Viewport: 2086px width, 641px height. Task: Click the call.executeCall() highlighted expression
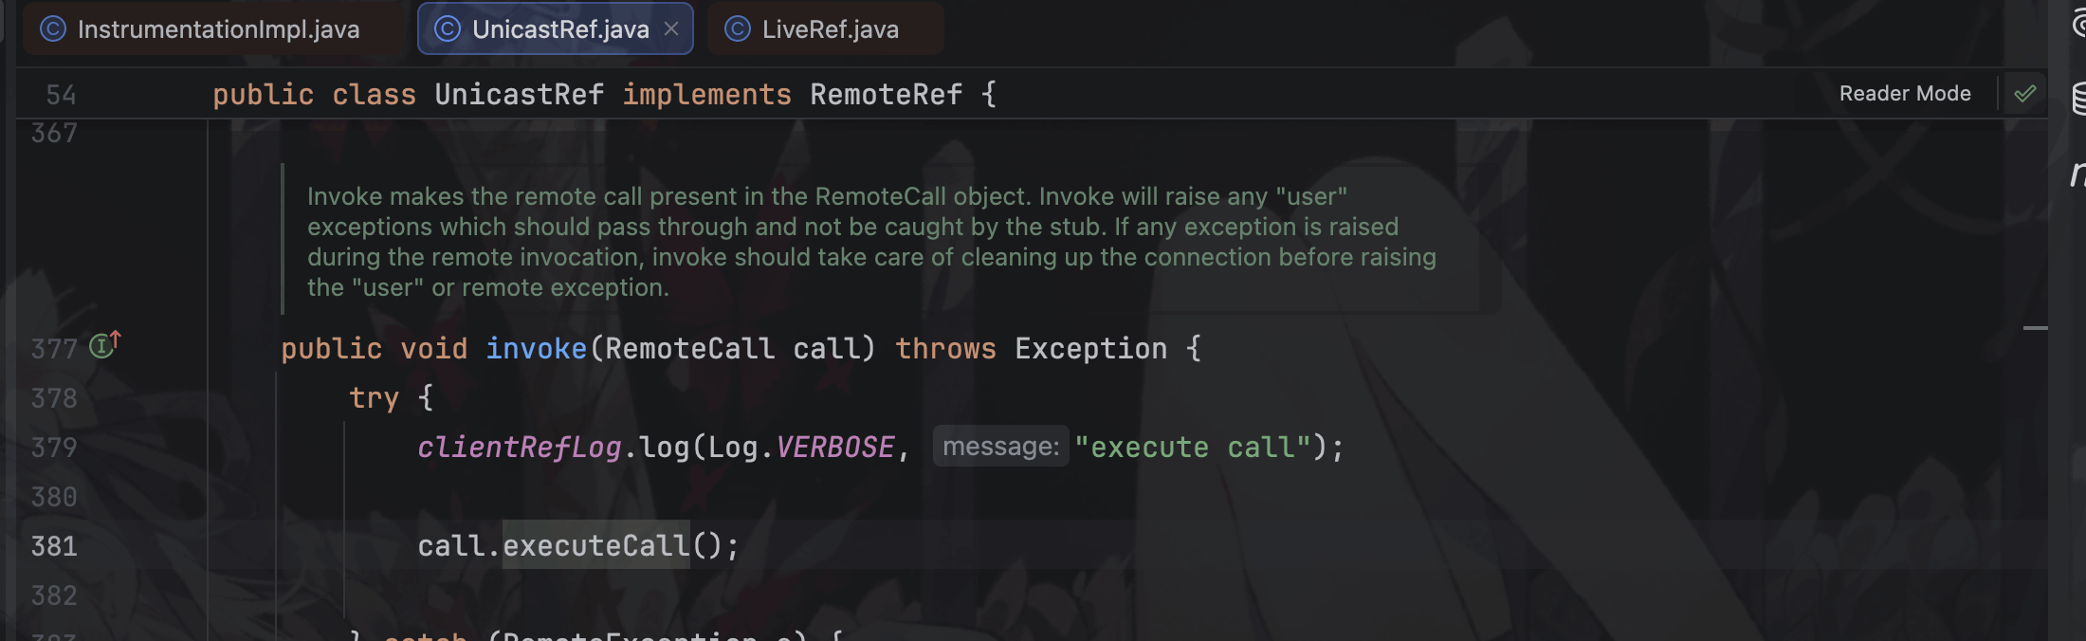click(578, 545)
